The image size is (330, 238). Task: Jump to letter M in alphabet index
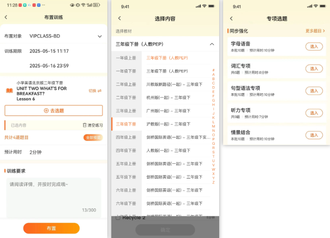pyautogui.click(x=213, y=126)
